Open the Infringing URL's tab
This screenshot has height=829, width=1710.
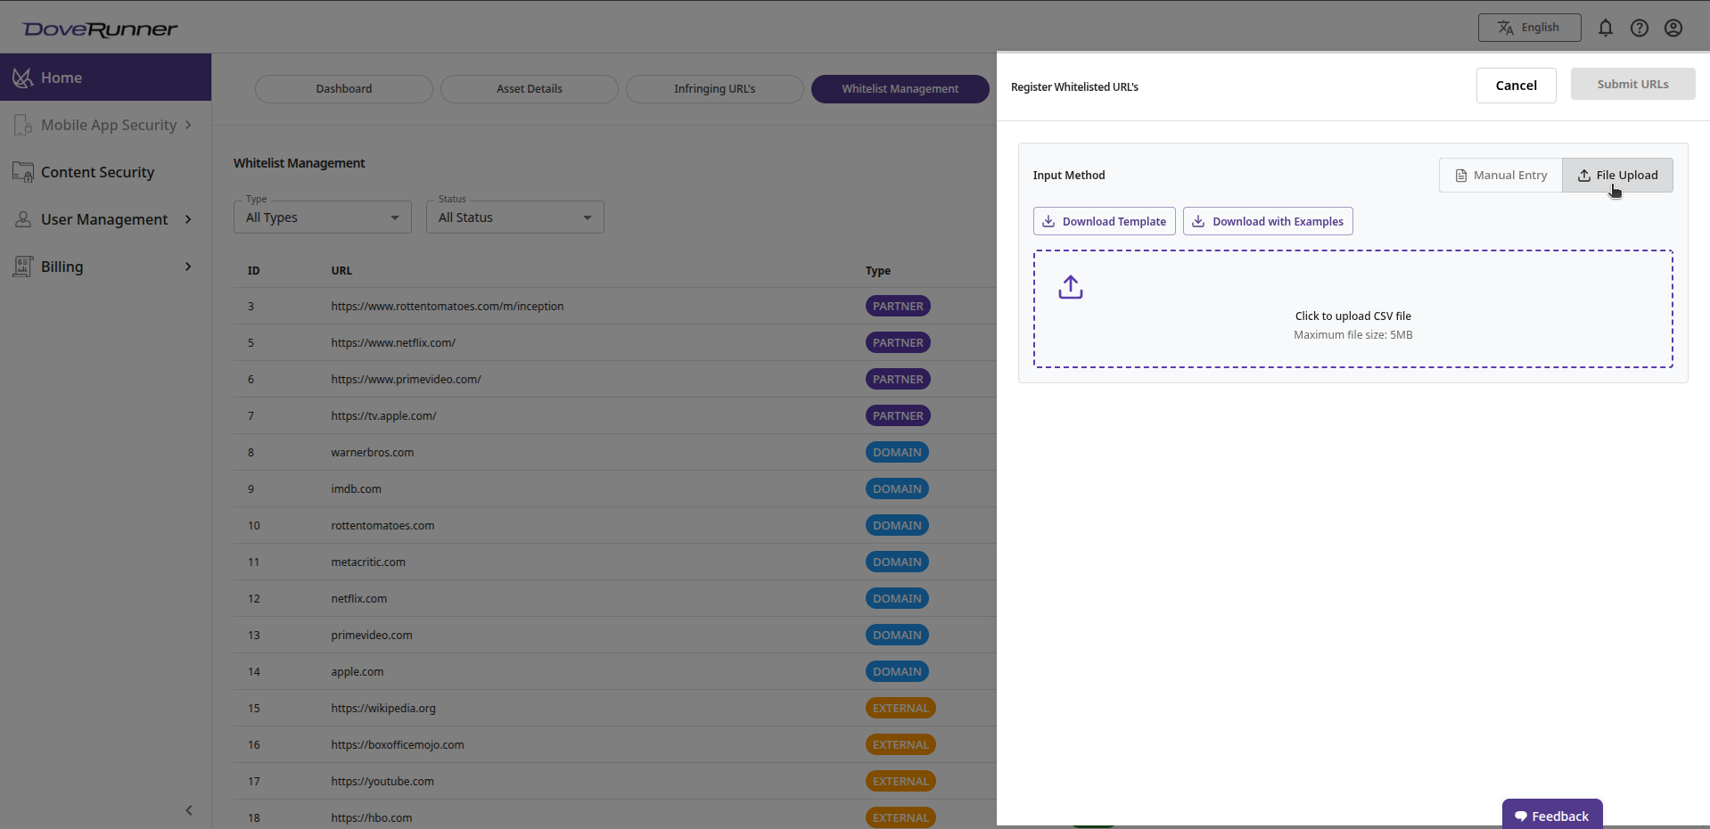point(714,88)
